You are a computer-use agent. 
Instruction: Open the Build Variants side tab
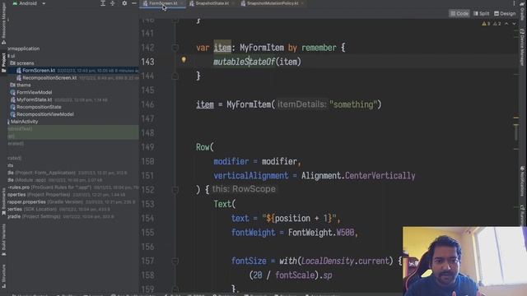[3, 239]
